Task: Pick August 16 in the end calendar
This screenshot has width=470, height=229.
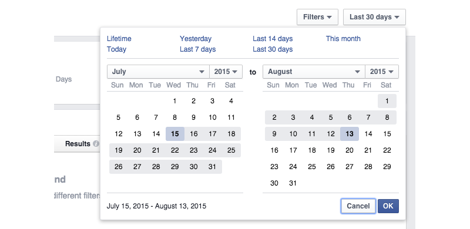Action: click(274, 150)
